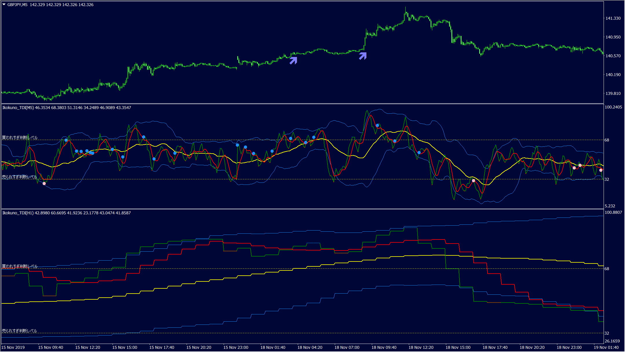Click the 139.810 price on the price scale
Screen dimensions: 625x352
(x=613, y=93)
